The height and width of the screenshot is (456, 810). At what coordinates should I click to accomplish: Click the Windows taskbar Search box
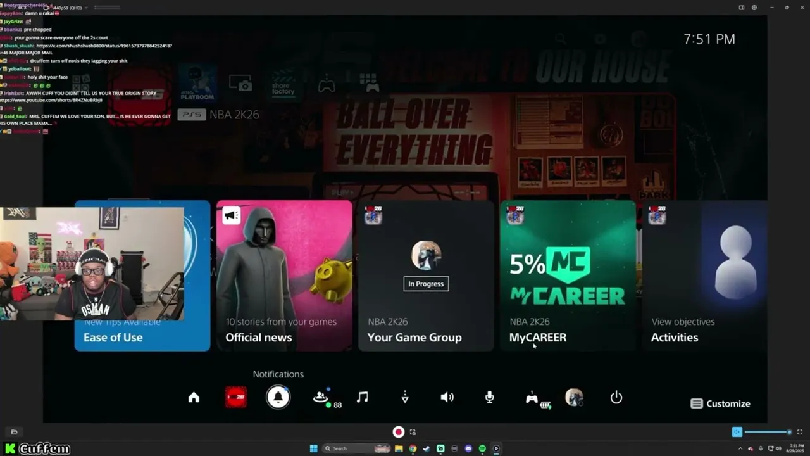point(356,448)
